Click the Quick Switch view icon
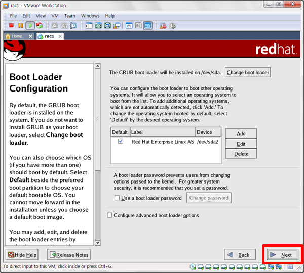This screenshot has width=304, height=273. coord(98,26)
